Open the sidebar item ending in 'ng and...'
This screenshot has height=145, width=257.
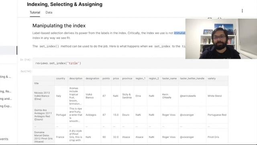tap(6, 99)
